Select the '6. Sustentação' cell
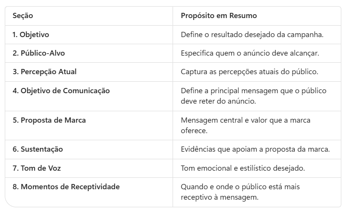Screen dimensions: 348x213 tap(89, 149)
